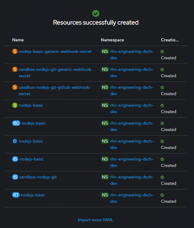Open sandbox-nodejs-git-github-webhook-secret resource
This screenshot has height=228, width=194.
55,87
